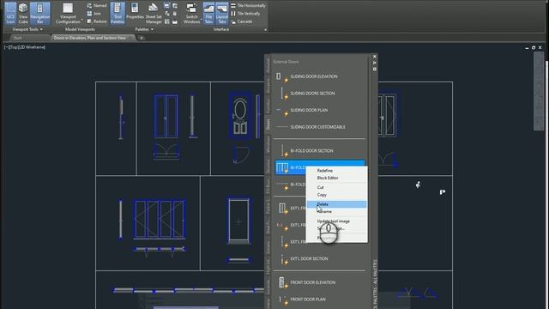
Task: Toggle the View Cube display
Action: (x=23, y=14)
